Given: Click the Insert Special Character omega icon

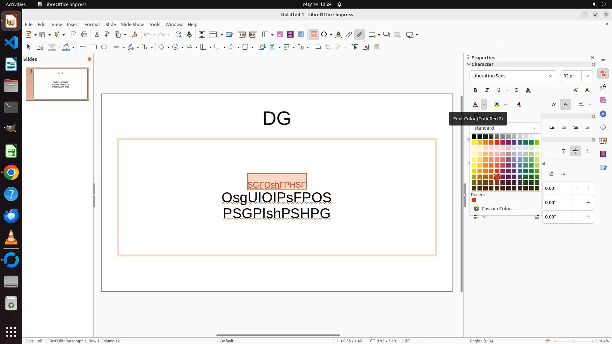Looking at the screenshot, I should point(324,35).
